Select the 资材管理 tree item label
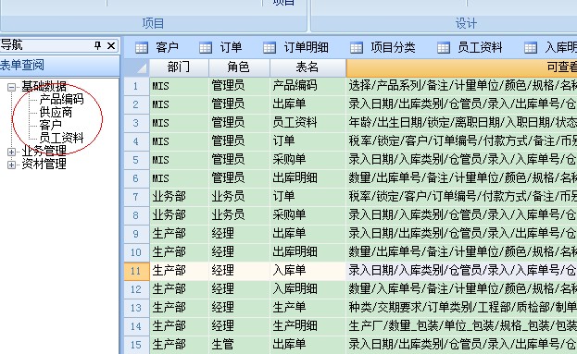This screenshot has width=577, height=354. [x=44, y=164]
